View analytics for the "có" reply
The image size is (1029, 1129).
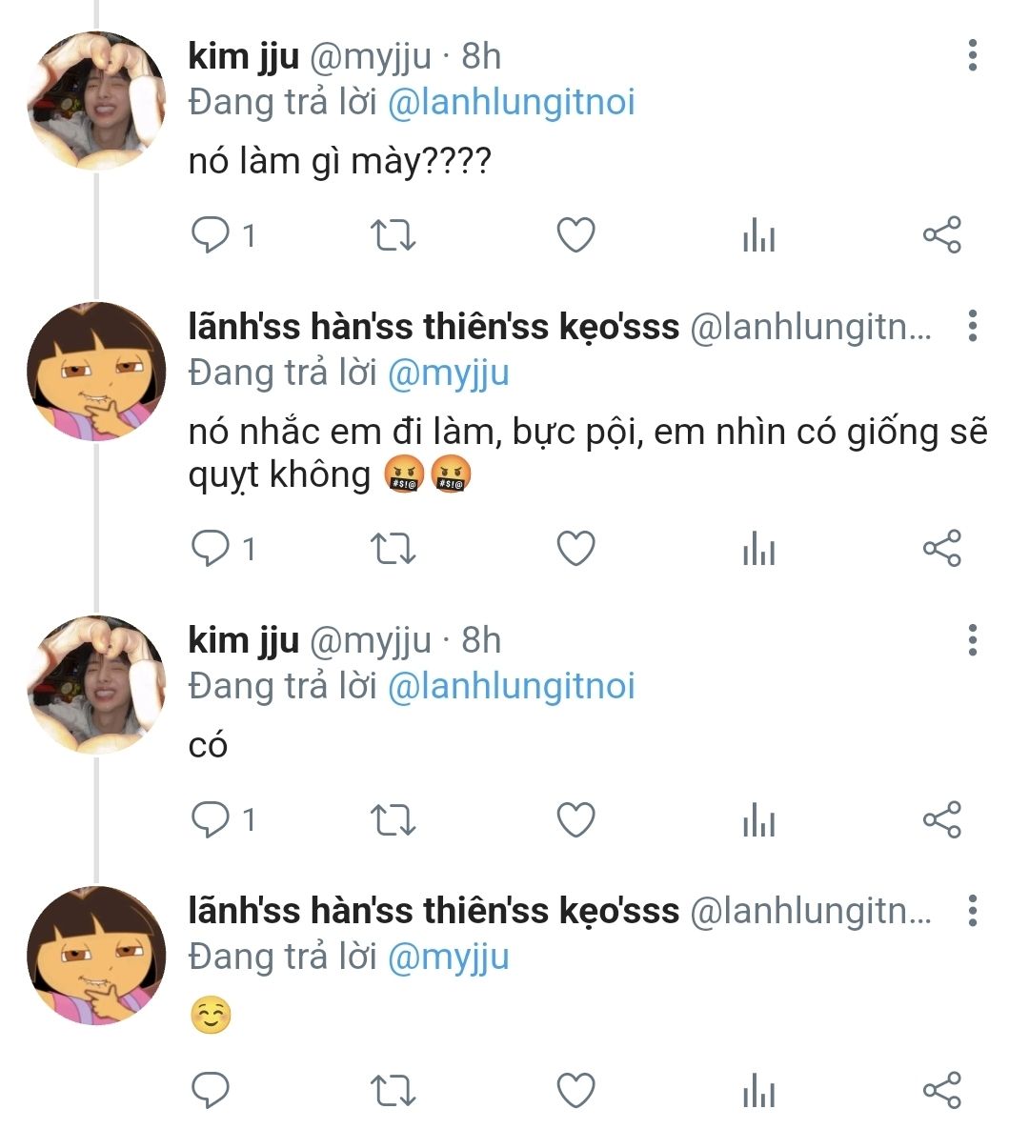[x=758, y=819]
